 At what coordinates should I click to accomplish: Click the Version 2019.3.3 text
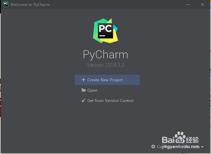point(105,65)
